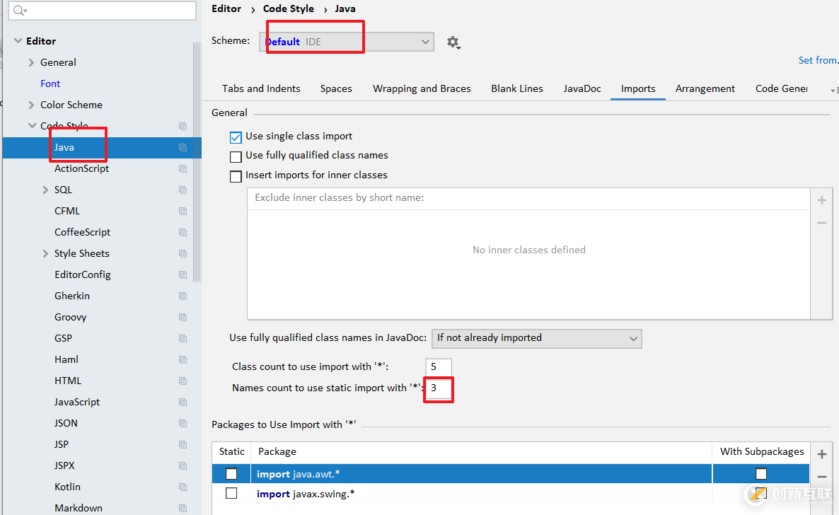Click the copy-settings icon beside CFML
Image resolution: width=839 pixels, height=515 pixels.
[183, 211]
